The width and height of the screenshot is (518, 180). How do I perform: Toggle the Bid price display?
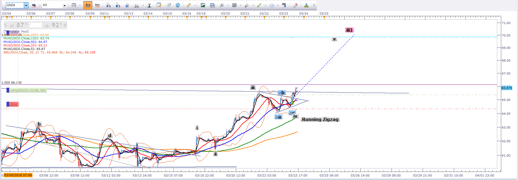(x=88, y=5)
